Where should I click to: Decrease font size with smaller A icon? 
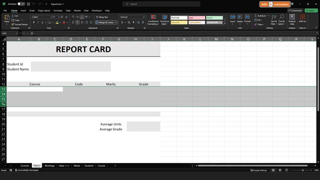[66, 17]
